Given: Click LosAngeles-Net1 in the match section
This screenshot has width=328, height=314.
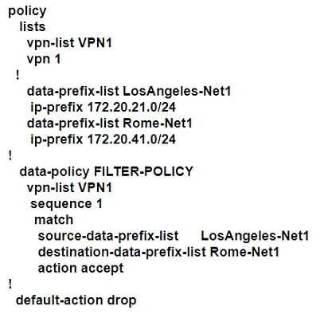Looking at the screenshot, I should (255, 236).
